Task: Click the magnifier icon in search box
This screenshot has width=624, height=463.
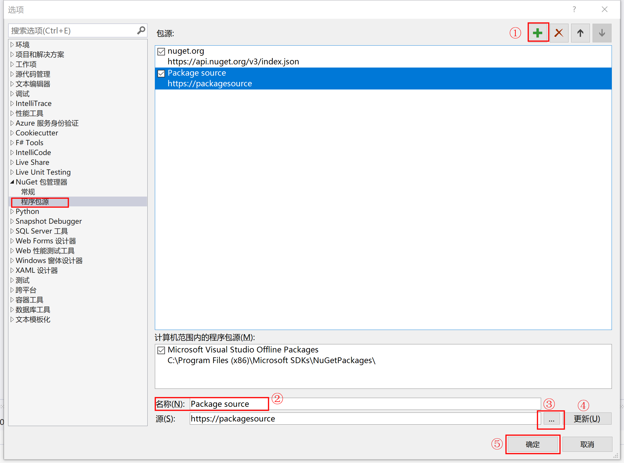Action: 141,30
